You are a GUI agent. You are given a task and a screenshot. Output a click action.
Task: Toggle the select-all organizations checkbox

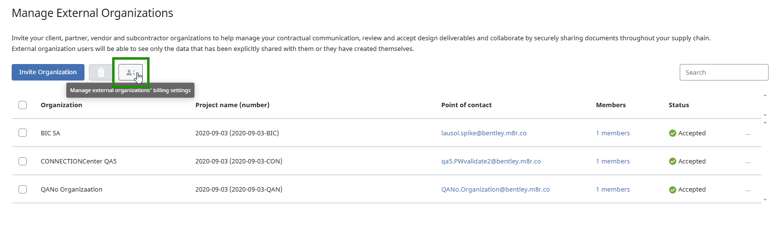click(23, 105)
